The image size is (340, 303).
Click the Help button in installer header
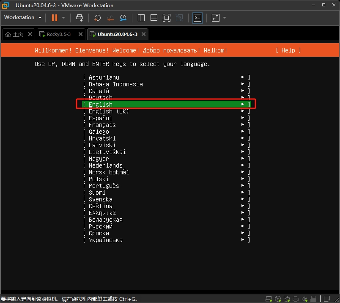click(x=288, y=50)
